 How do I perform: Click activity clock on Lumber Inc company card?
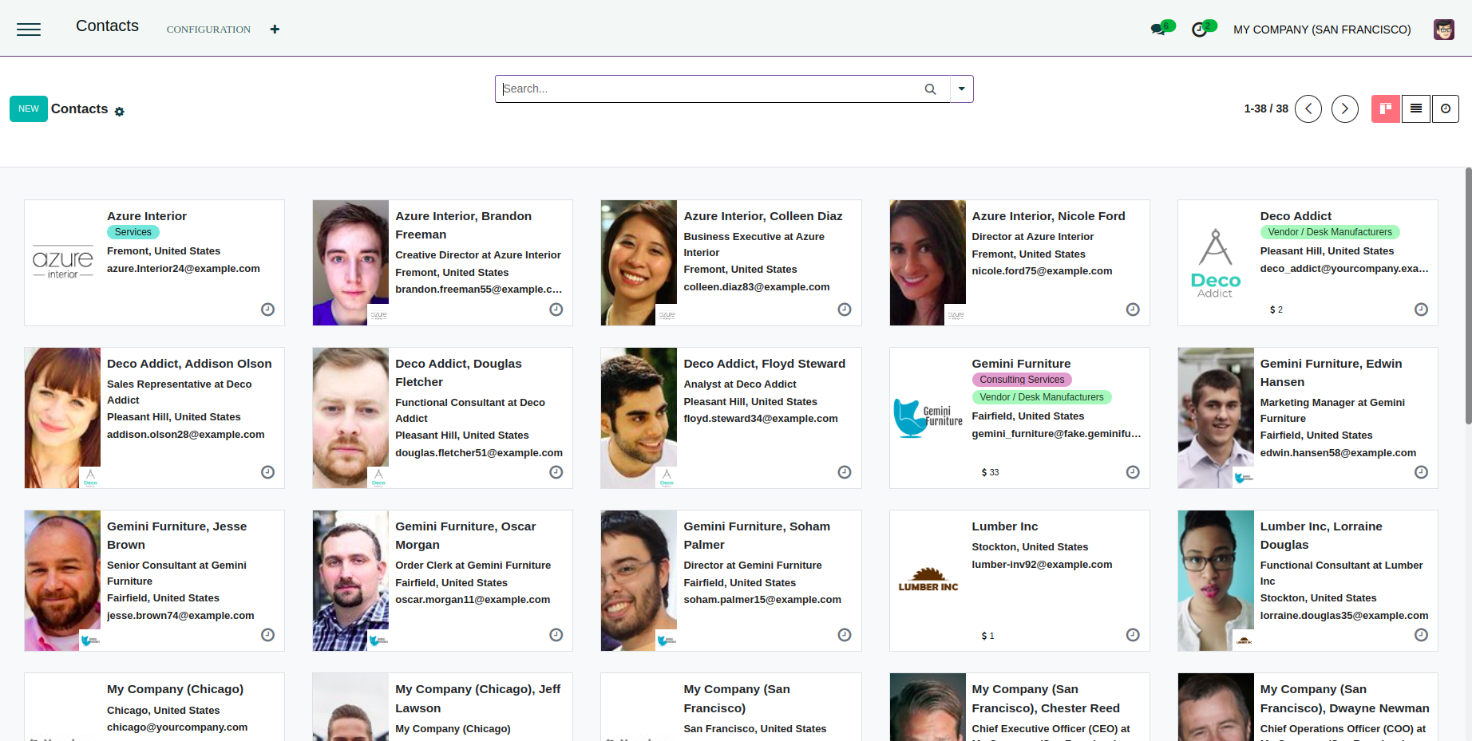(x=1133, y=635)
